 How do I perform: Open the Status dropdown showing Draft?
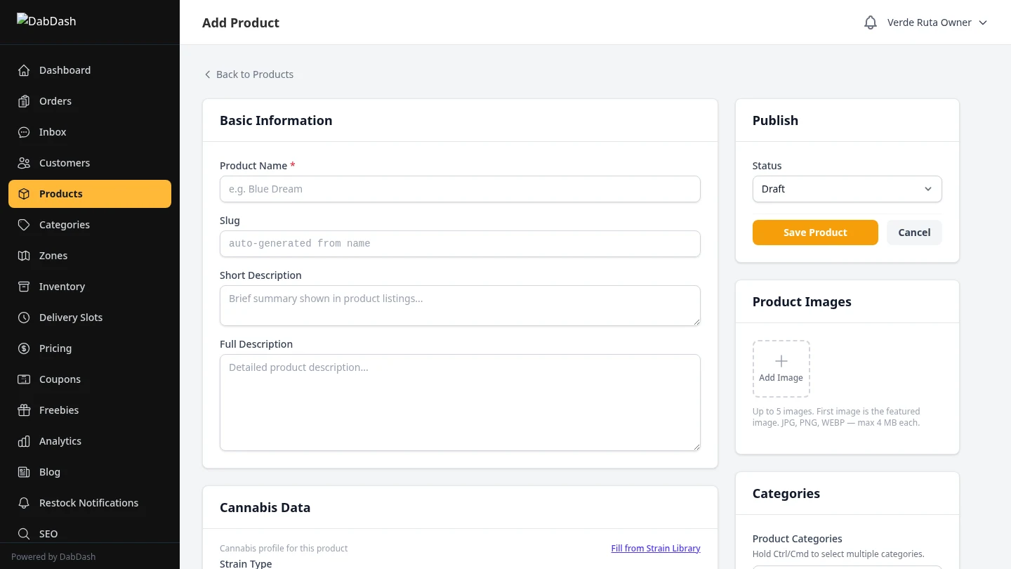pos(847,189)
